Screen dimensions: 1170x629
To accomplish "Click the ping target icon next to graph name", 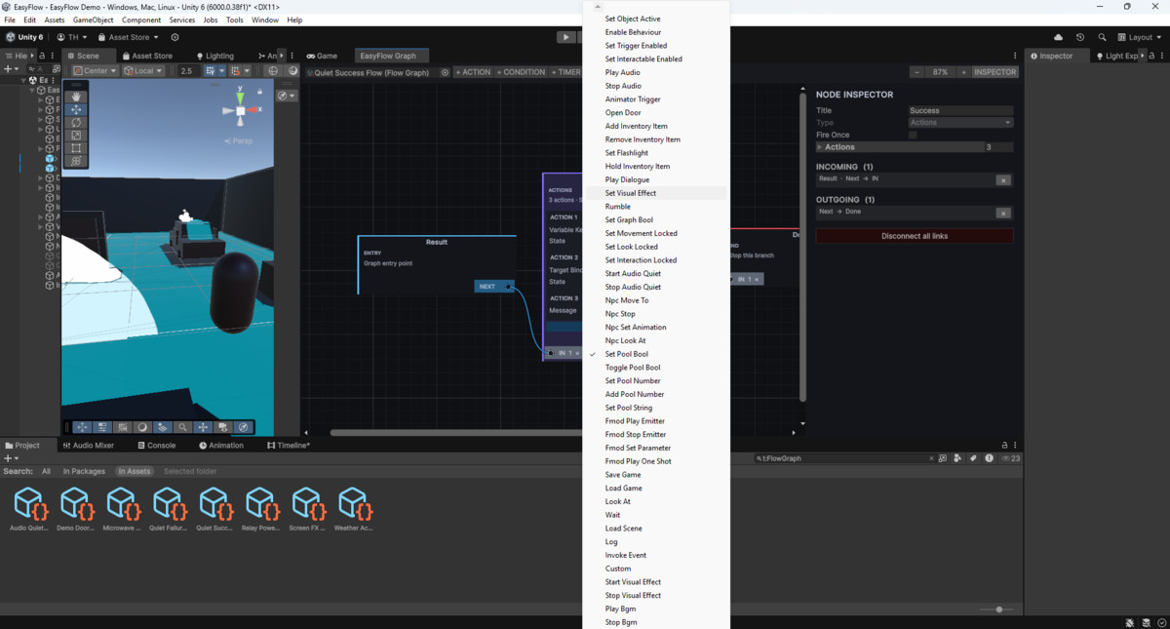I will (x=445, y=72).
